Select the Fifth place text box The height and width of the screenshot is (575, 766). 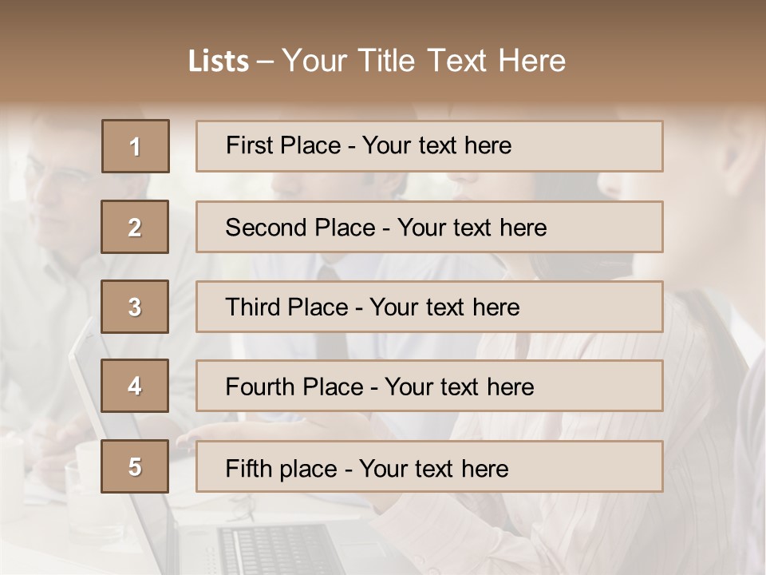pos(429,466)
